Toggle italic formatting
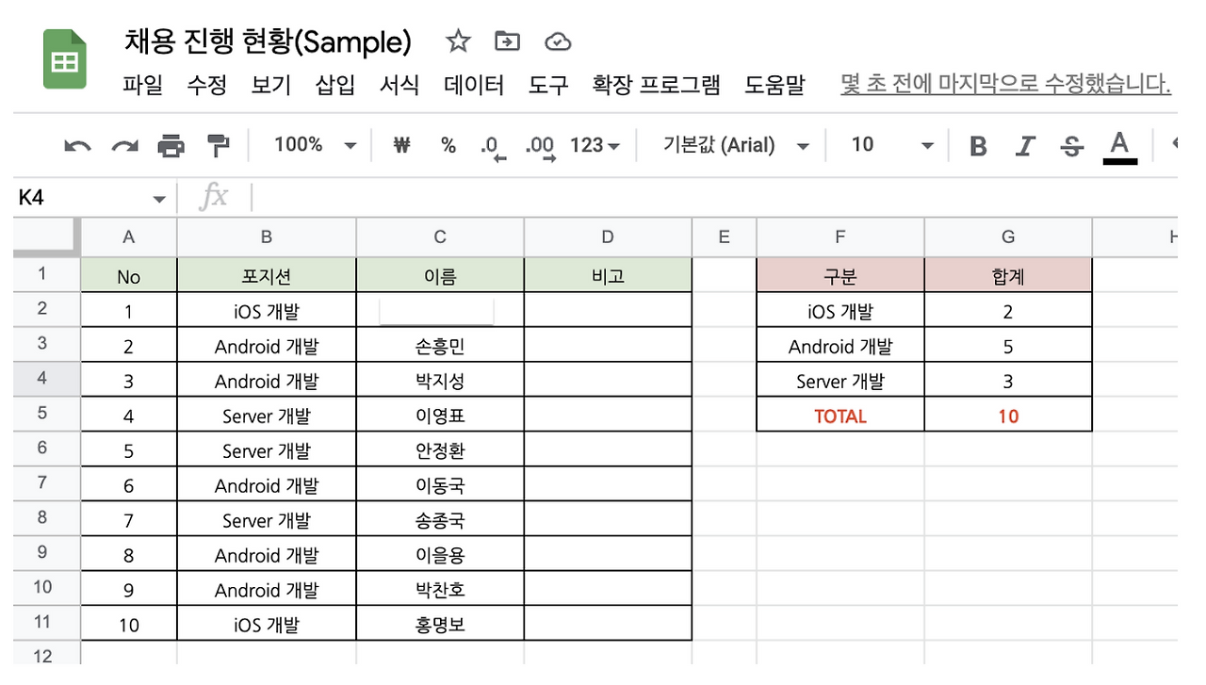This screenshot has width=1206, height=685. pos(1025,146)
